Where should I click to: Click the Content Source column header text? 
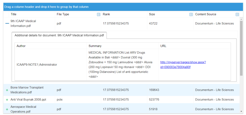coord(205,14)
